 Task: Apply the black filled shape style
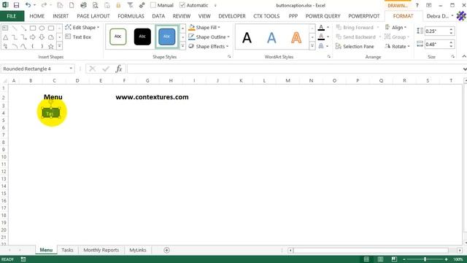[x=142, y=37]
